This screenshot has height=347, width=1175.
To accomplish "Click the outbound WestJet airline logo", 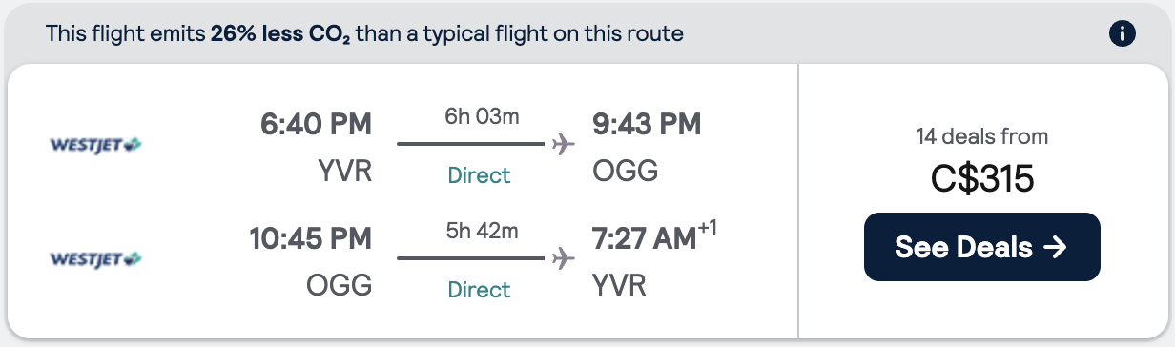I will click(95, 145).
